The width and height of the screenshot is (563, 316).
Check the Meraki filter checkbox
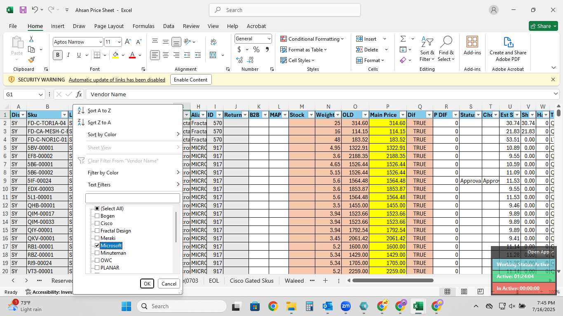click(97, 238)
